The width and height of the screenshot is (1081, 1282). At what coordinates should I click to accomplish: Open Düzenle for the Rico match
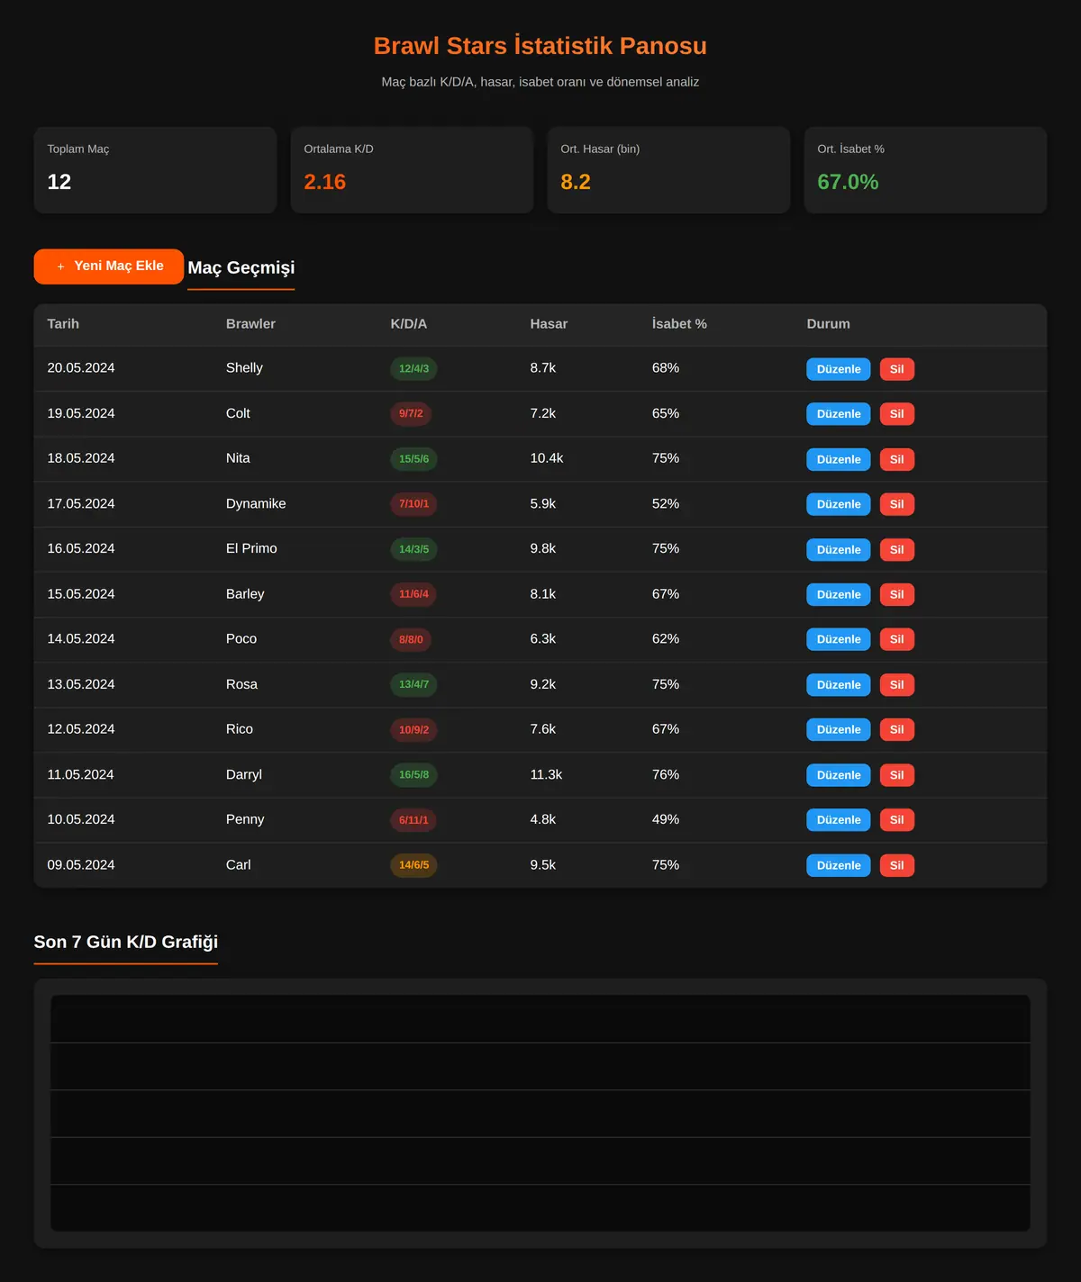(x=839, y=730)
